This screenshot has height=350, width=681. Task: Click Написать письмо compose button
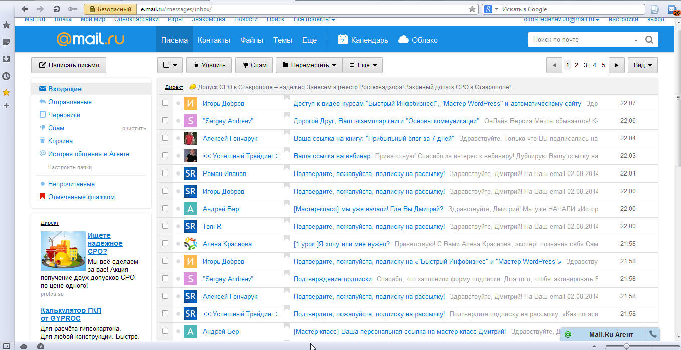click(69, 65)
